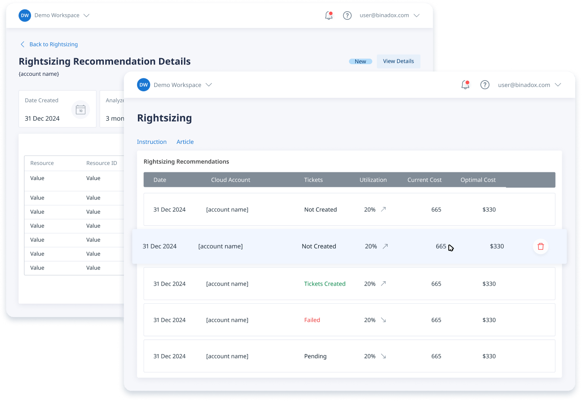
Task: Click 31 Dec 2024 in Tickets Created row
Action: (169, 284)
